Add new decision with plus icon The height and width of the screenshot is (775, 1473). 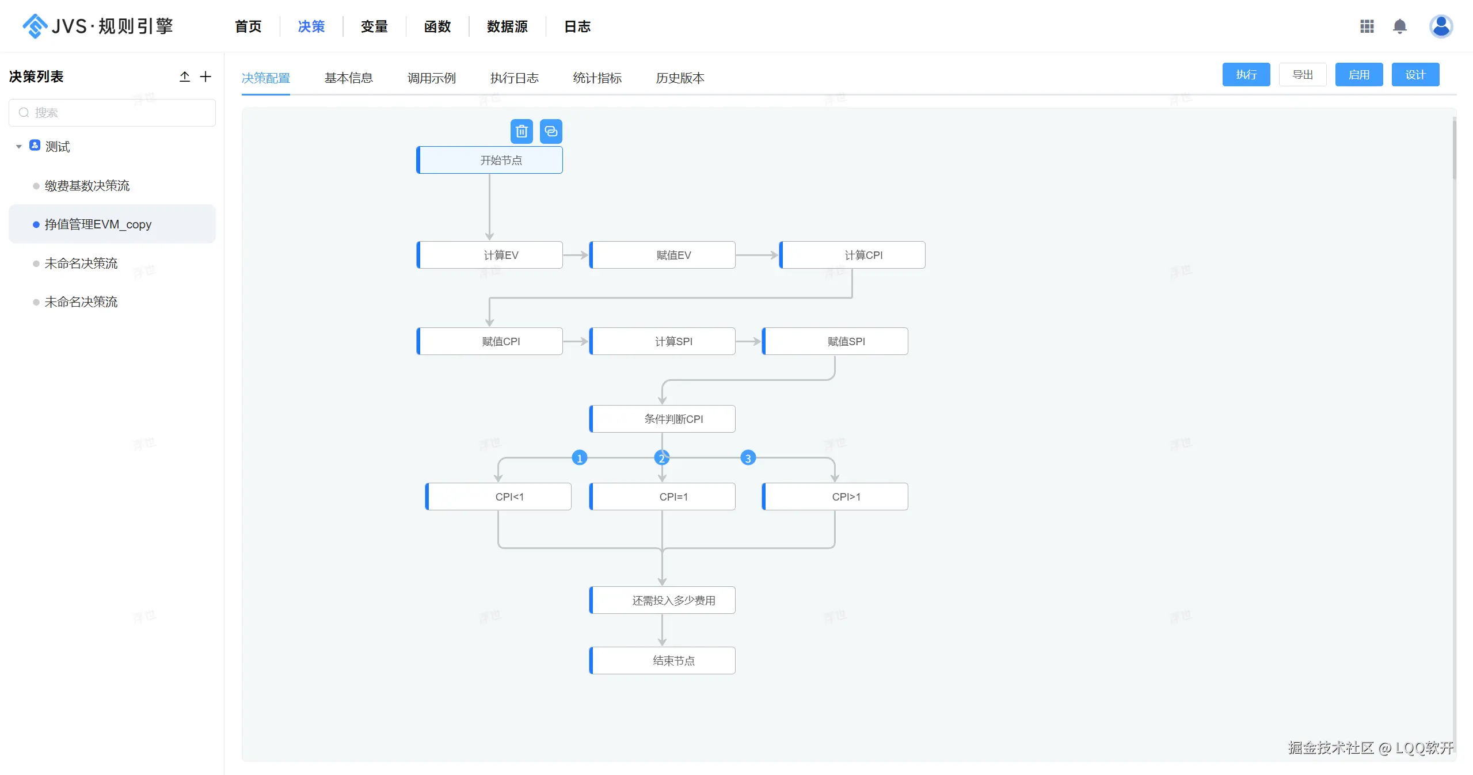[x=205, y=77]
